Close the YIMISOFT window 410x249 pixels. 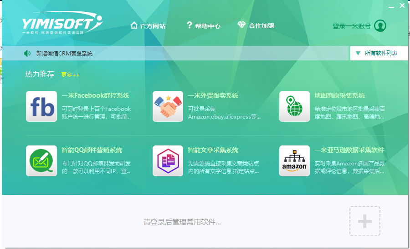point(402,5)
